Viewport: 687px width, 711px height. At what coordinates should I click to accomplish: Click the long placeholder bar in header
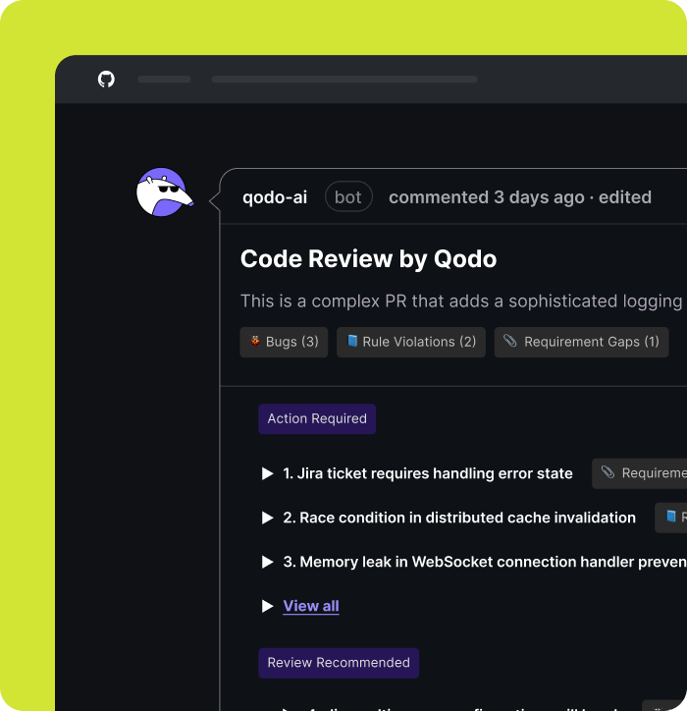click(x=344, y=79)
